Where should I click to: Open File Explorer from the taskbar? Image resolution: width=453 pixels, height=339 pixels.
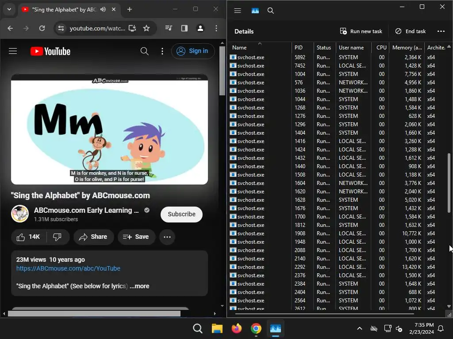pyautogui.click(x=217, y=328)
